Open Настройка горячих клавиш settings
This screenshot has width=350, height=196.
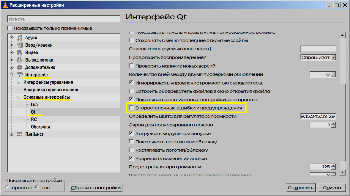pyautogui.click(x=51, y=90)
